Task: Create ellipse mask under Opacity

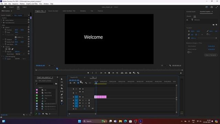Action: [x=6, y=49]
